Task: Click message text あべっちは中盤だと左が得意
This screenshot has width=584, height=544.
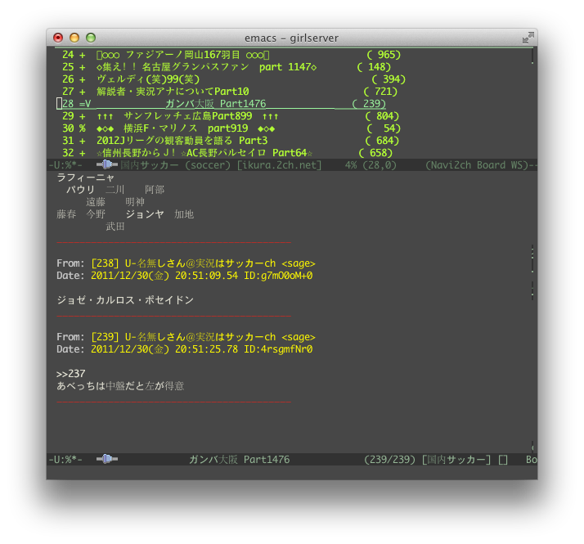Action: pos(120,386)
